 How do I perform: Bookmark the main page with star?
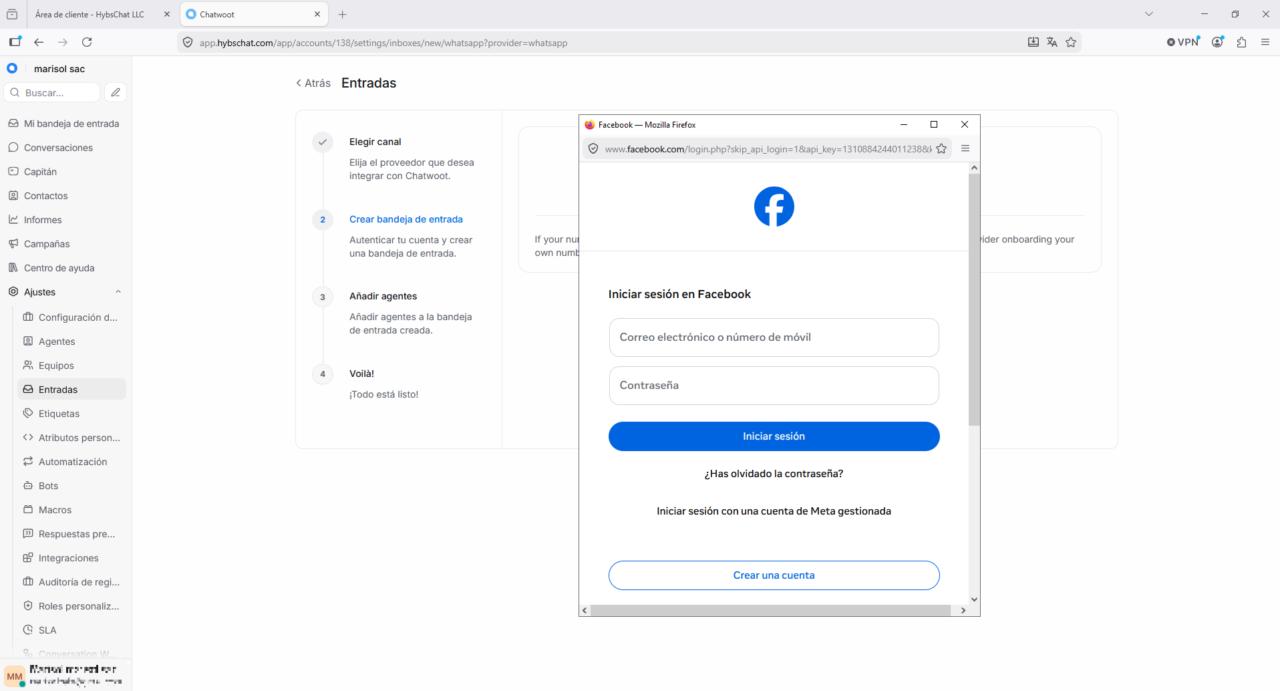(1071, 42)
